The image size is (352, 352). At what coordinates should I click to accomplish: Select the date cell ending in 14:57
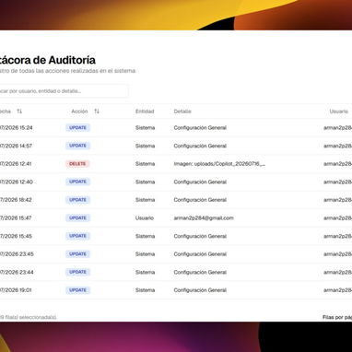point(16,146)
